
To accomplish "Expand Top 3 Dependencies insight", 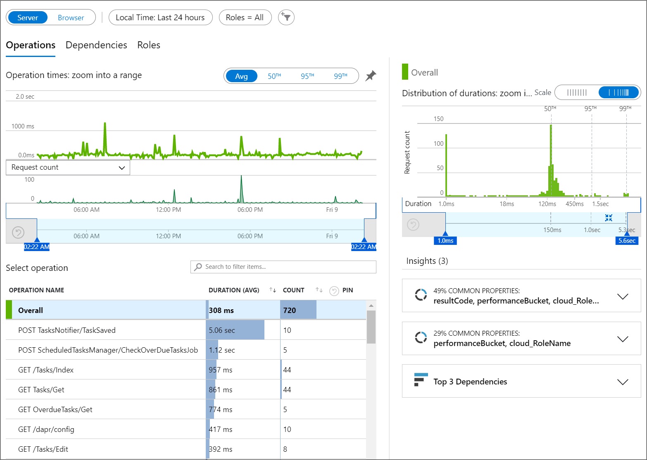I will 622,382.
